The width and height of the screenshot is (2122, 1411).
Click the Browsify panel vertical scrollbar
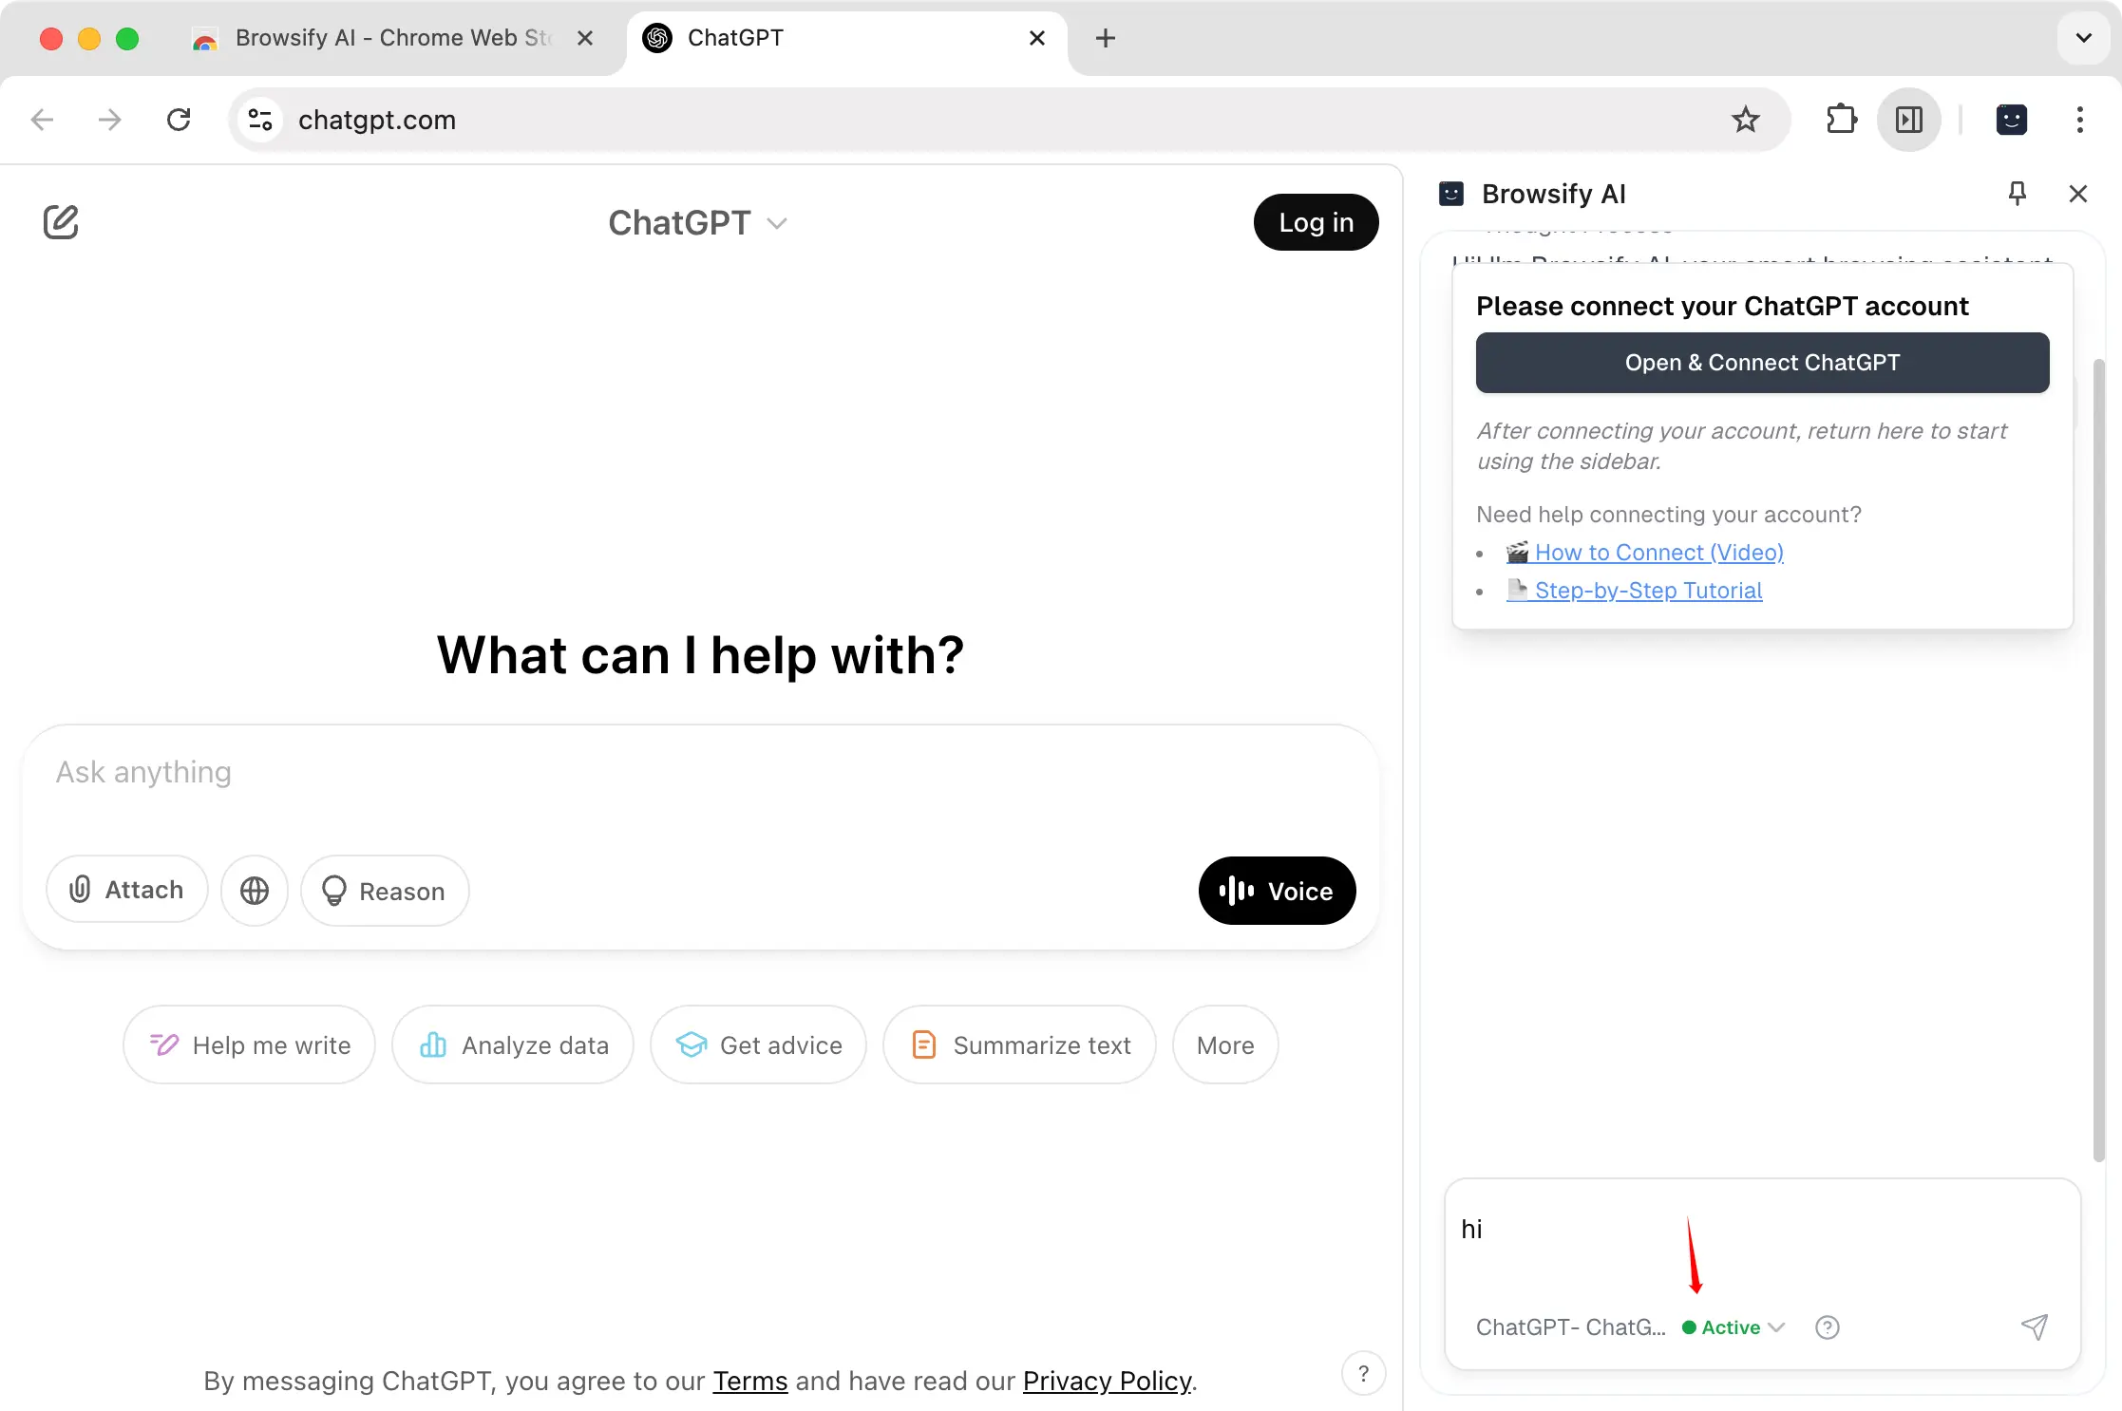[x=2098, y=760]
